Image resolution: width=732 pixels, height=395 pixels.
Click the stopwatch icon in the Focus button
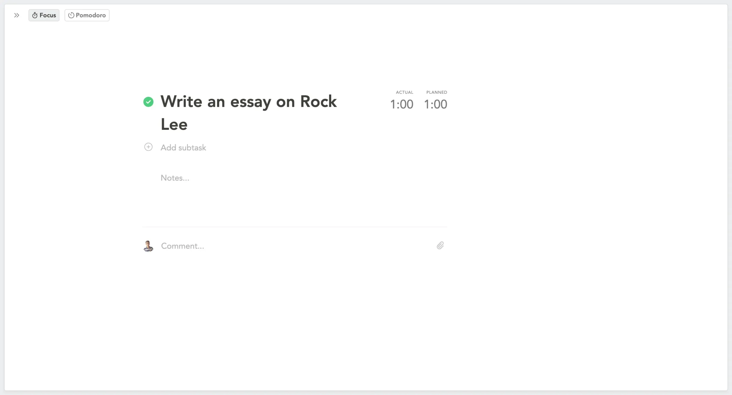tap(35, 15)
